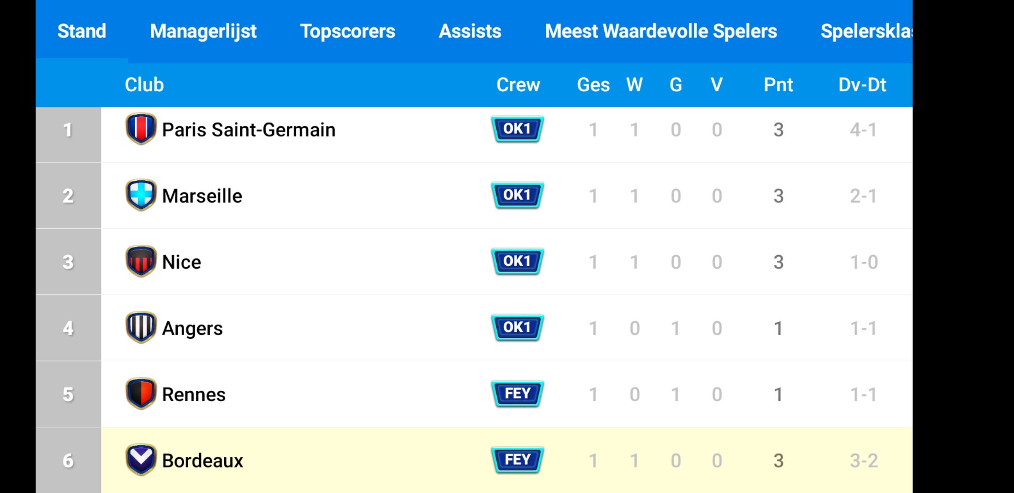1014x493 pixels.
Task: Tap the Pnt column header
Action: [x=778, y=85]
